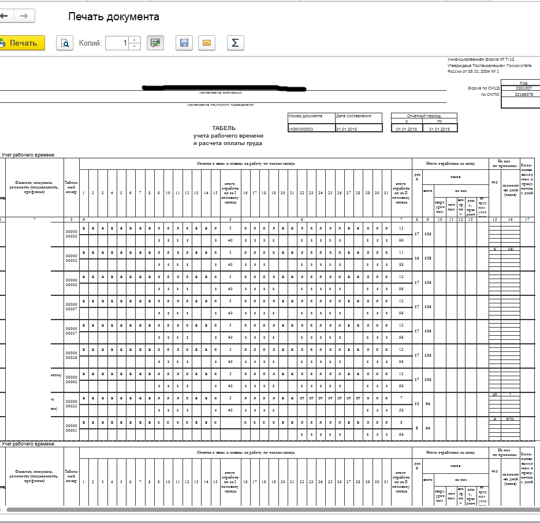Image resolution: width=540 pixels, height=523 pixels.
Task: Increase copies with the up stepper arrow
Action: 135,40
